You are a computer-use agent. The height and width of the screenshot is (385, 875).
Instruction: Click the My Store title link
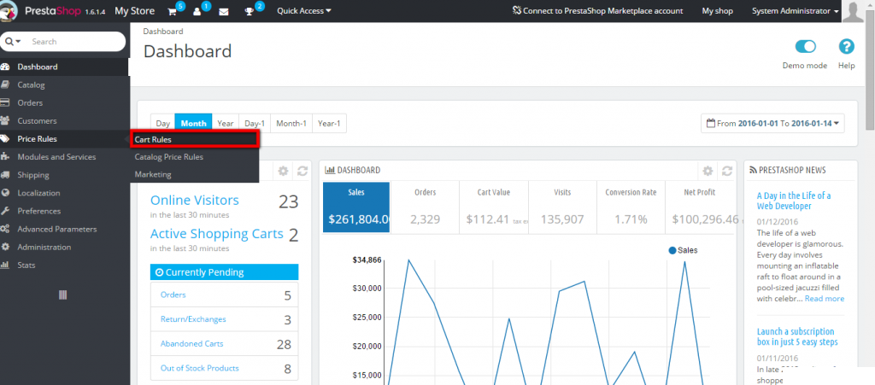click(x=134, y=10)
